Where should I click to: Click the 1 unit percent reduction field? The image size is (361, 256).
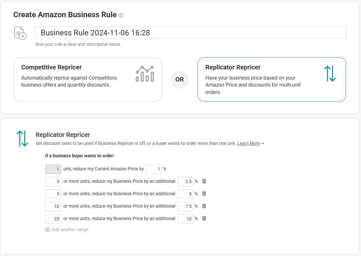[154, 169]
